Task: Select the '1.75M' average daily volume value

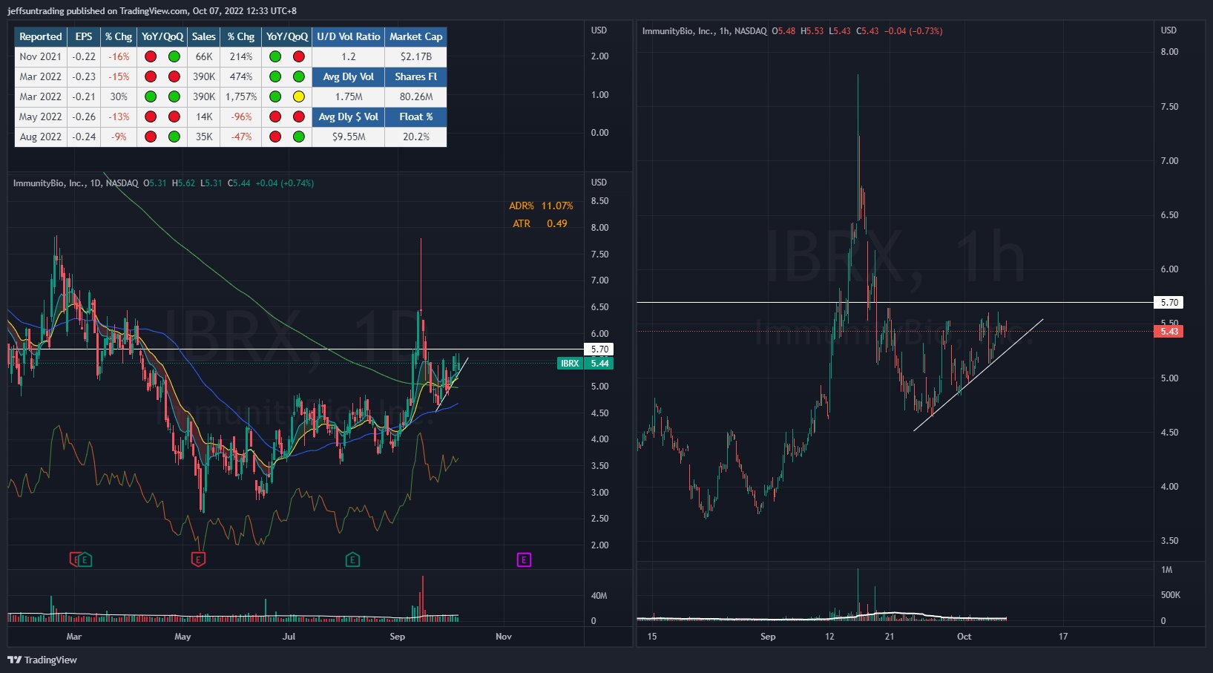Action: tap(349, 96)
